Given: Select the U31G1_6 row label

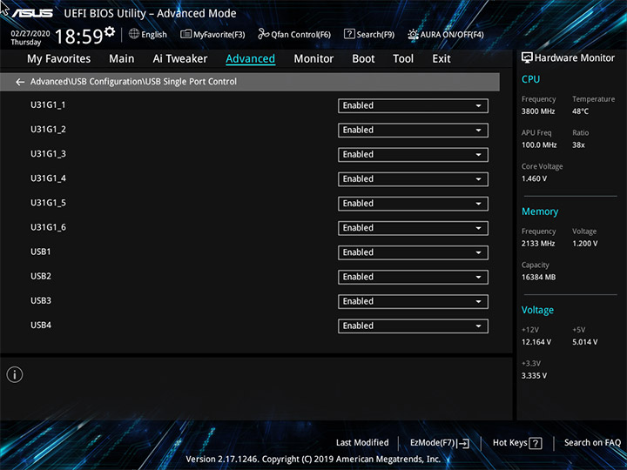Looking at the screenshot, I should point(48,227).
